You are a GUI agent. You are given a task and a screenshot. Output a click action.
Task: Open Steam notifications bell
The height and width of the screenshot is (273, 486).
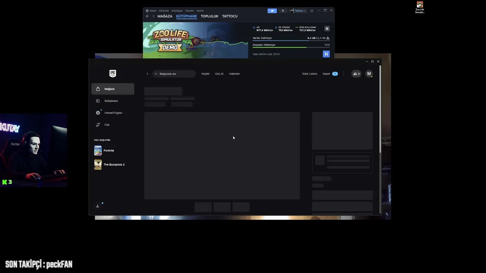point(282,11)
